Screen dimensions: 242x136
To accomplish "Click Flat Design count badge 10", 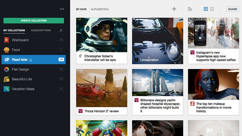I will point(61,69).
